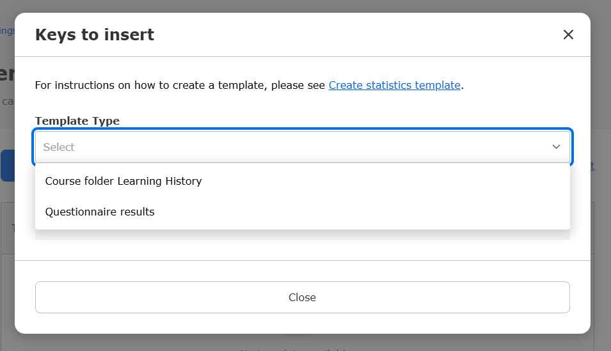Click the dimmed page subtitle text behind dialog
This screenshot has width=611, height=351.
[x=7, y=101]
